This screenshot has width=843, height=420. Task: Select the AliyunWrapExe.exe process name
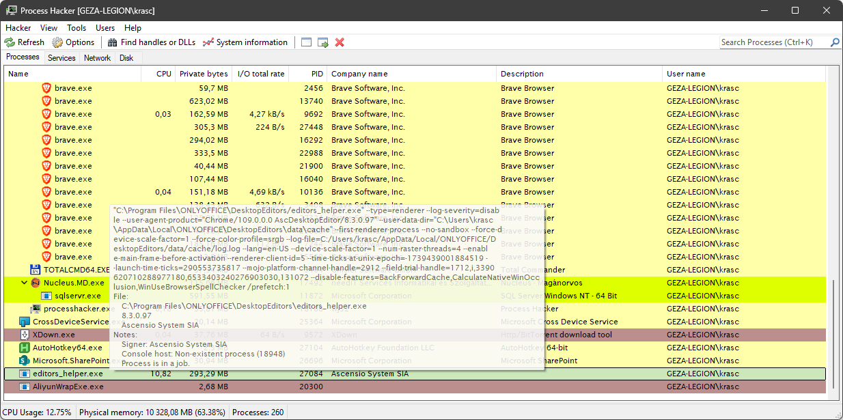[x=68, y=387]
